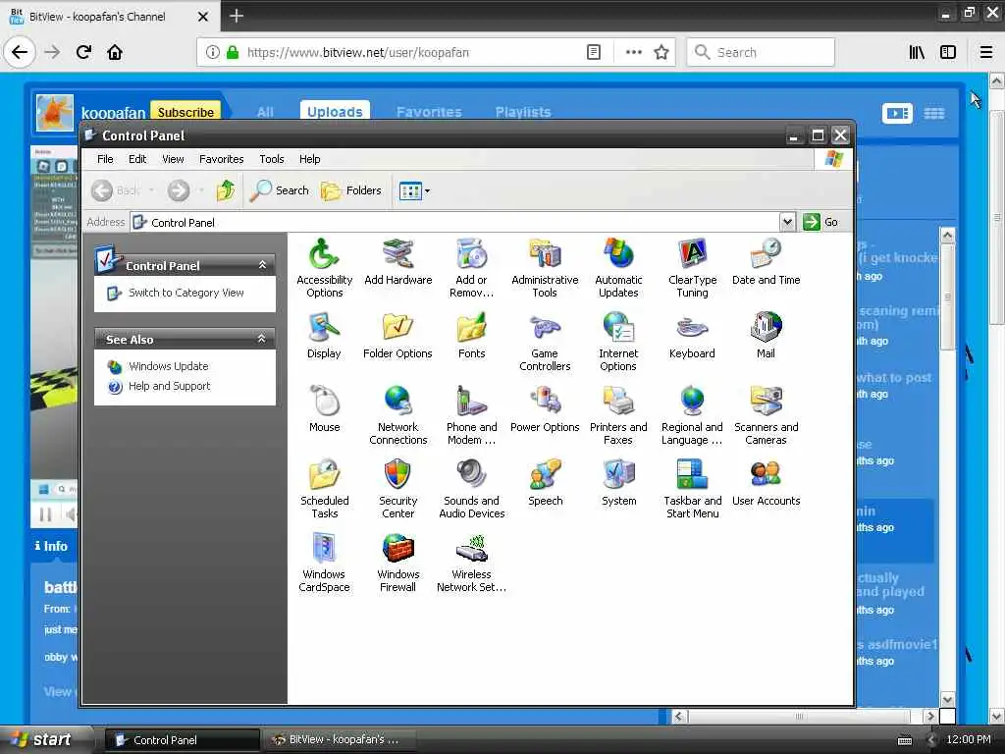Switch to the Playlists tab on BitView
The width and height of the screenshot is (1005, 754).
click(523, 112)
